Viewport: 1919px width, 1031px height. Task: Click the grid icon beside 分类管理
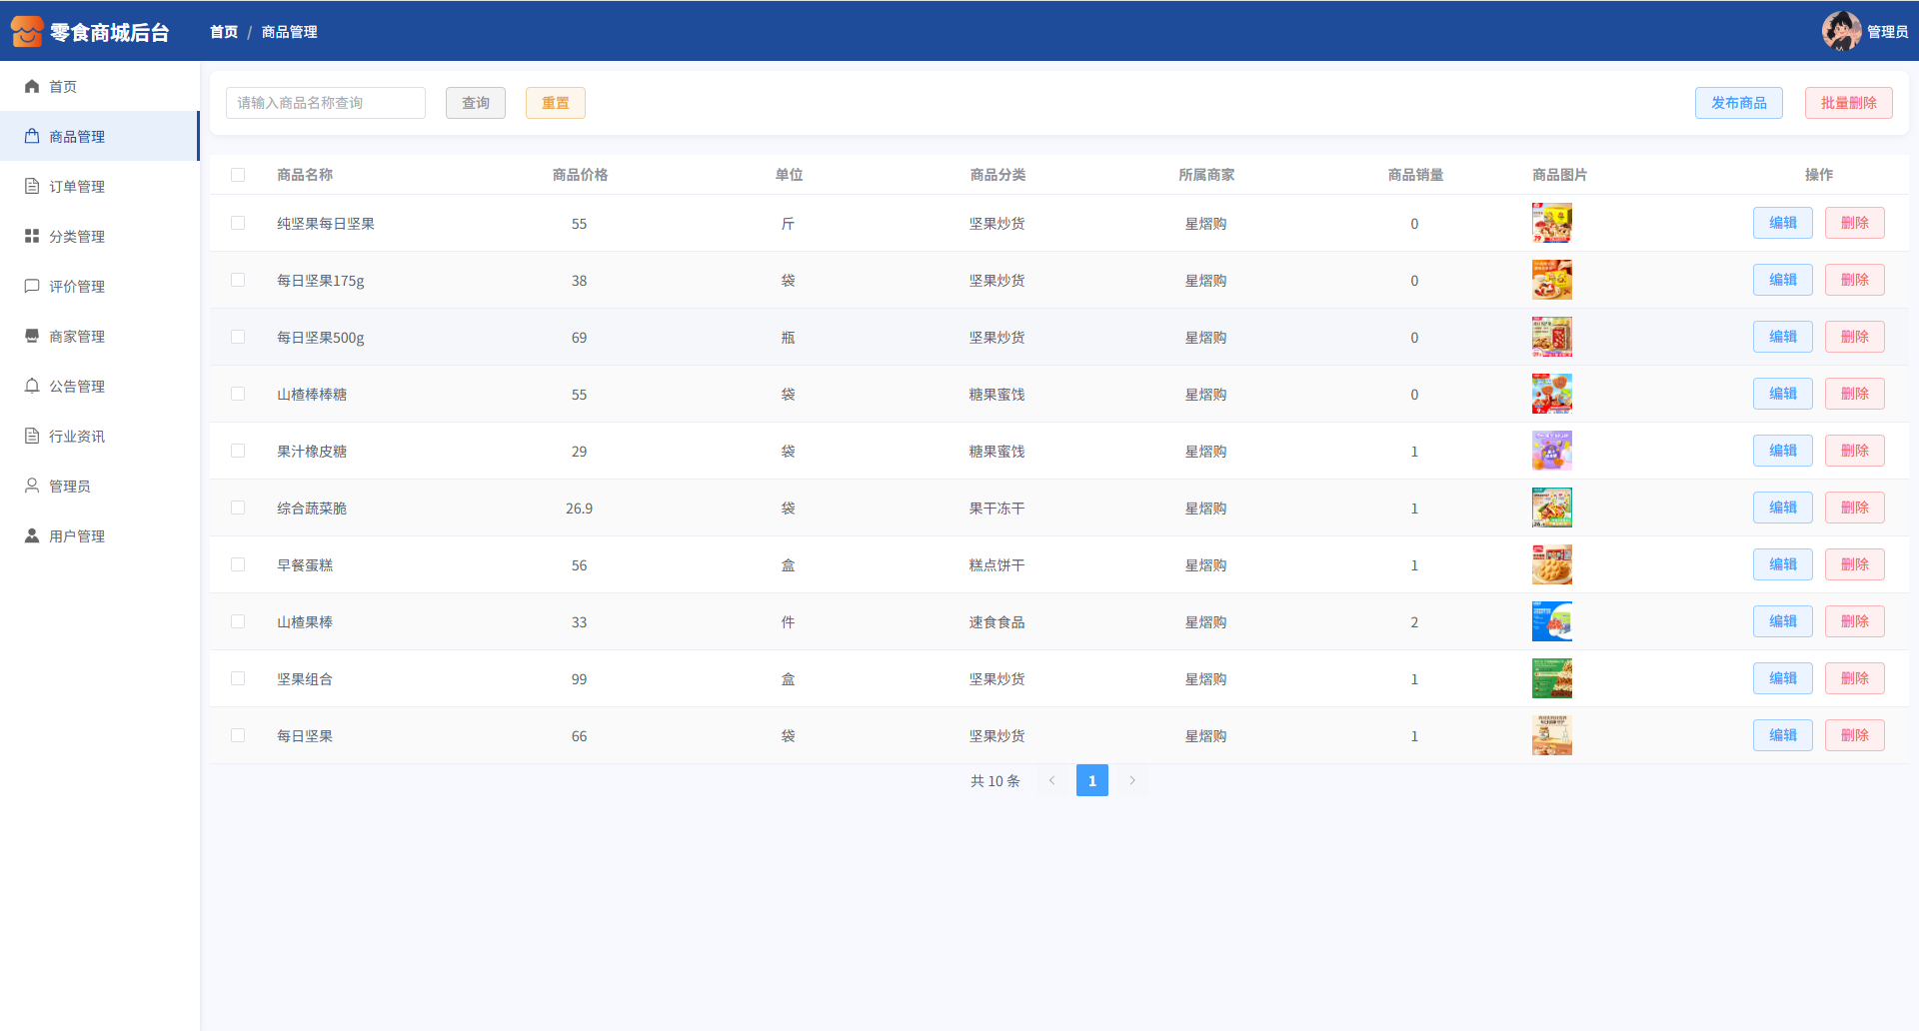[32, 237]
